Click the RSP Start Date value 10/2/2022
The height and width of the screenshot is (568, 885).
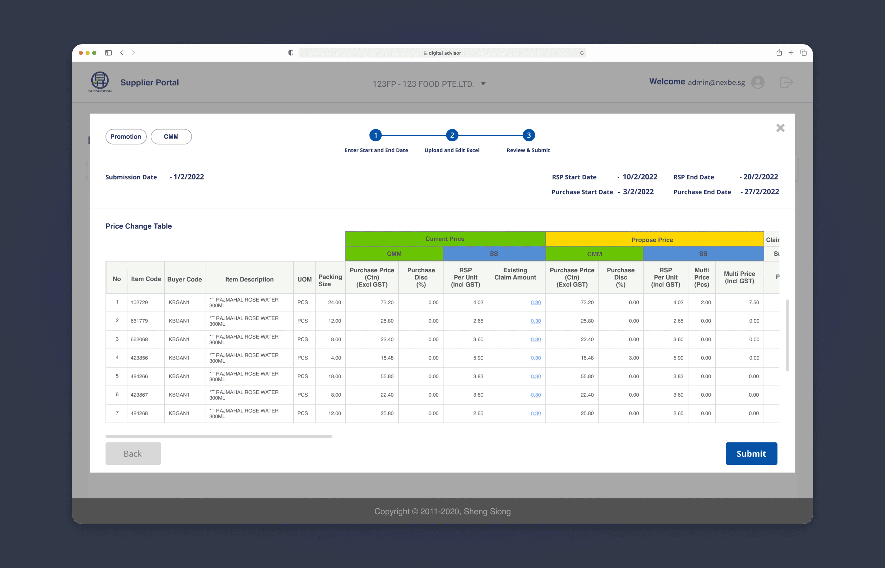[x=640, y=177]
